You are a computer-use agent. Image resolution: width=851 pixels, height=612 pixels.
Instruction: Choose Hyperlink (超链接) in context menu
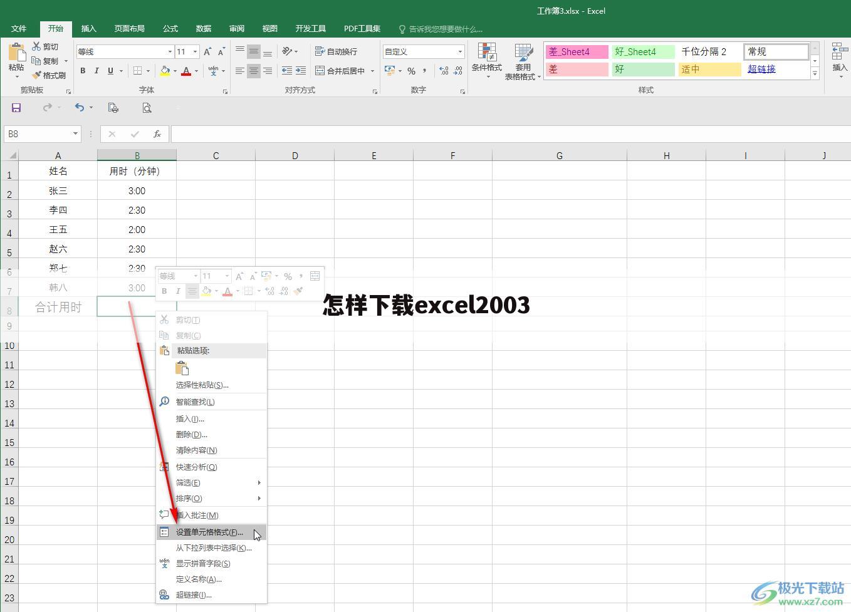(x=212, y=594)
